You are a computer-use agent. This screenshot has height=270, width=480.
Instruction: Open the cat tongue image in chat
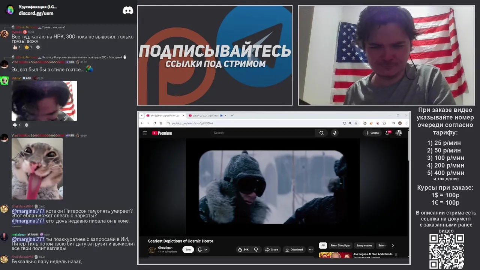click(37, 169)
